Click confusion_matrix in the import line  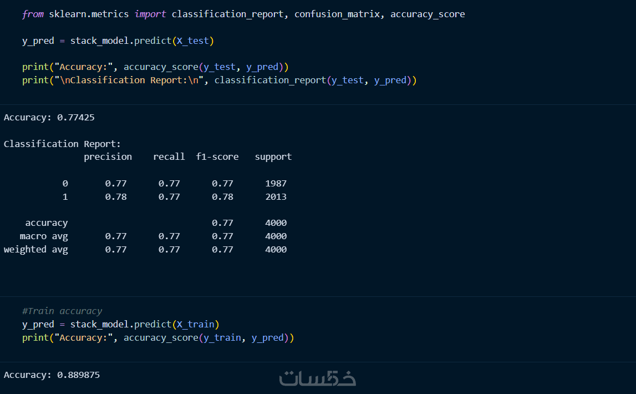click(x=337, y=14)
